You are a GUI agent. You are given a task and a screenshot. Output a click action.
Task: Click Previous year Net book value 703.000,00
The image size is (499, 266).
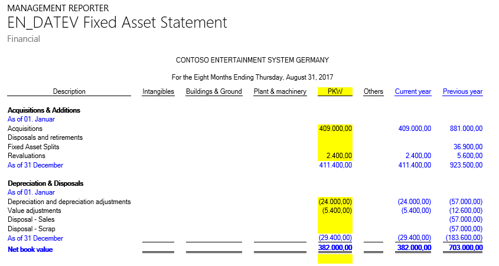pos(466,249)
